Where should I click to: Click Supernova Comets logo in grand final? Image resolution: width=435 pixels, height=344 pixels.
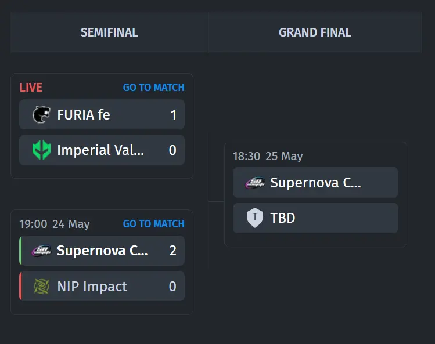pyautogui.click(x=255, y=183)
